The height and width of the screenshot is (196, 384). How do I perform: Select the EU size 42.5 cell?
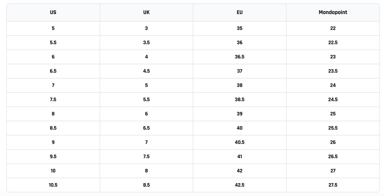pyautogui.click(x=240, y=185)
